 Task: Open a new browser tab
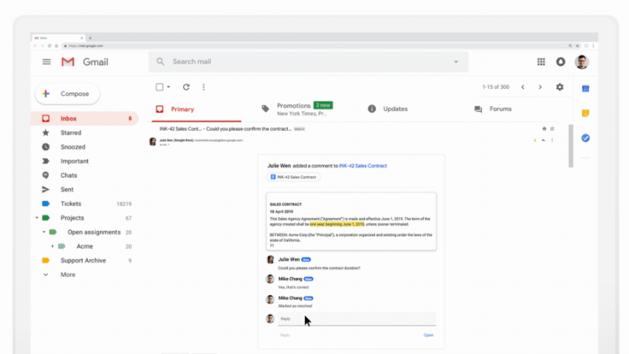click(90, 38)
